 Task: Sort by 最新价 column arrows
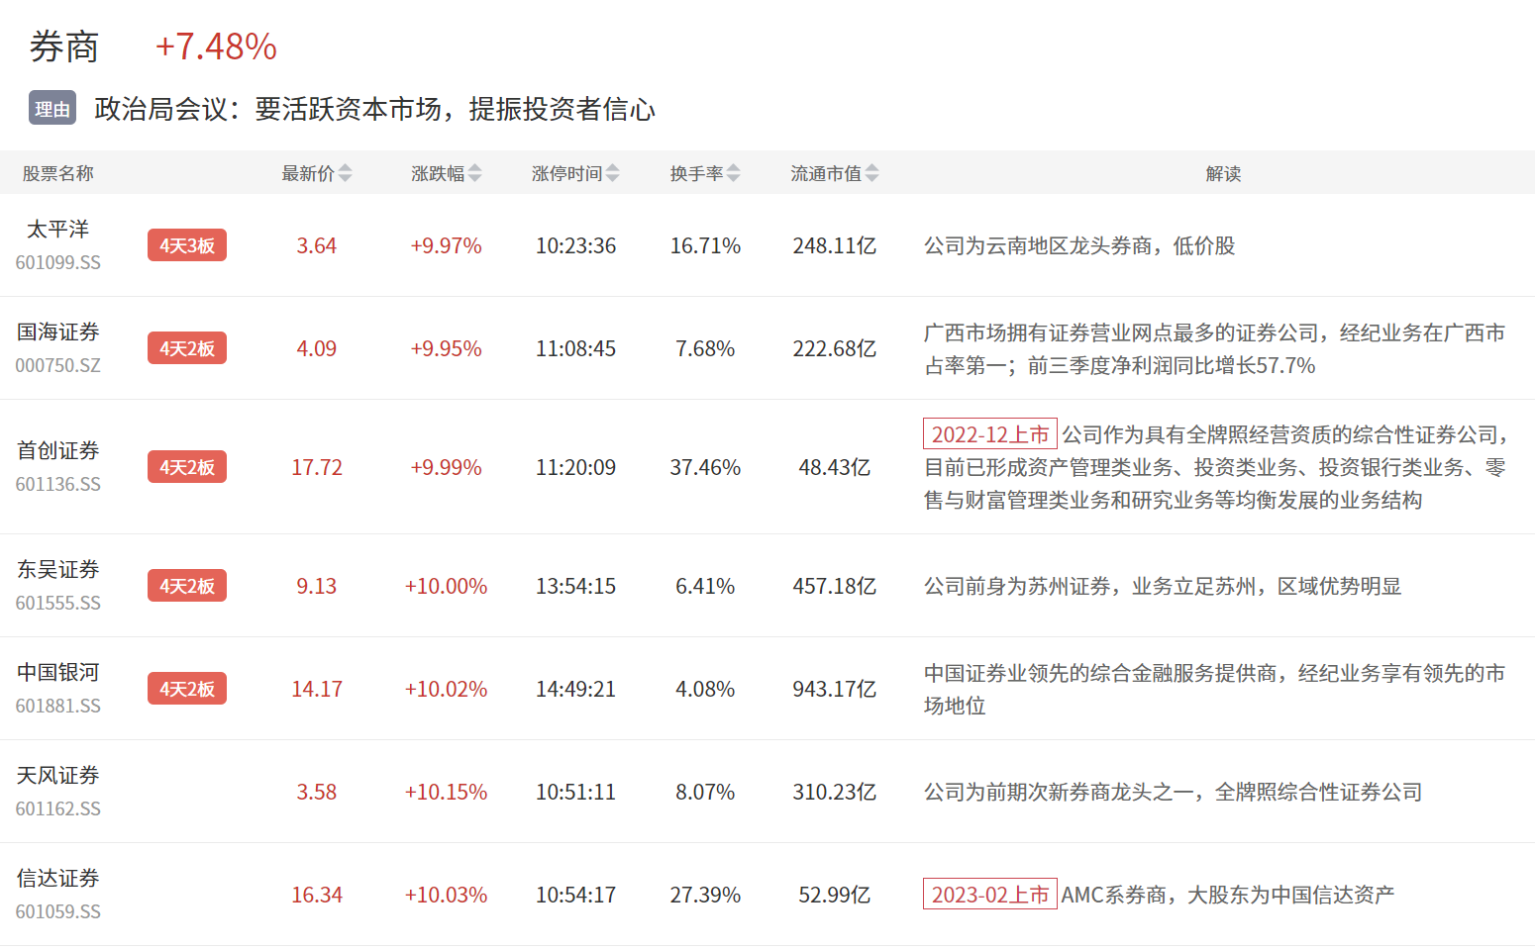click(x=345, y=173)
